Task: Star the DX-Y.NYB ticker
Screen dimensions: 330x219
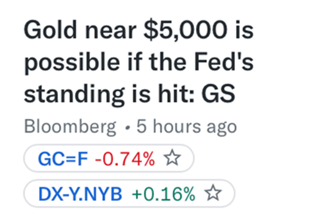Action: click(213, 194)
